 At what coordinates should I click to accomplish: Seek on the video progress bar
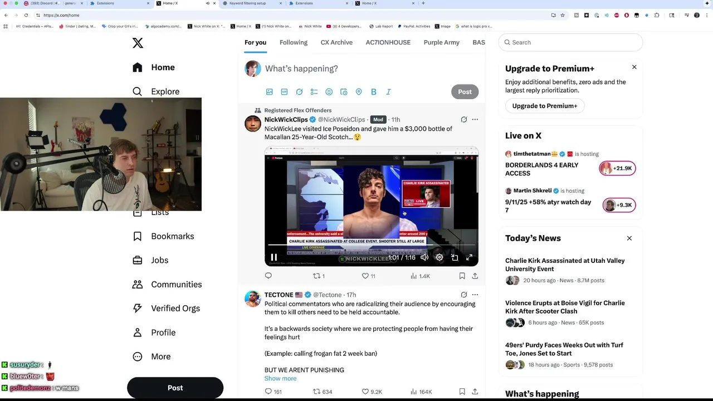pos(371,245)
